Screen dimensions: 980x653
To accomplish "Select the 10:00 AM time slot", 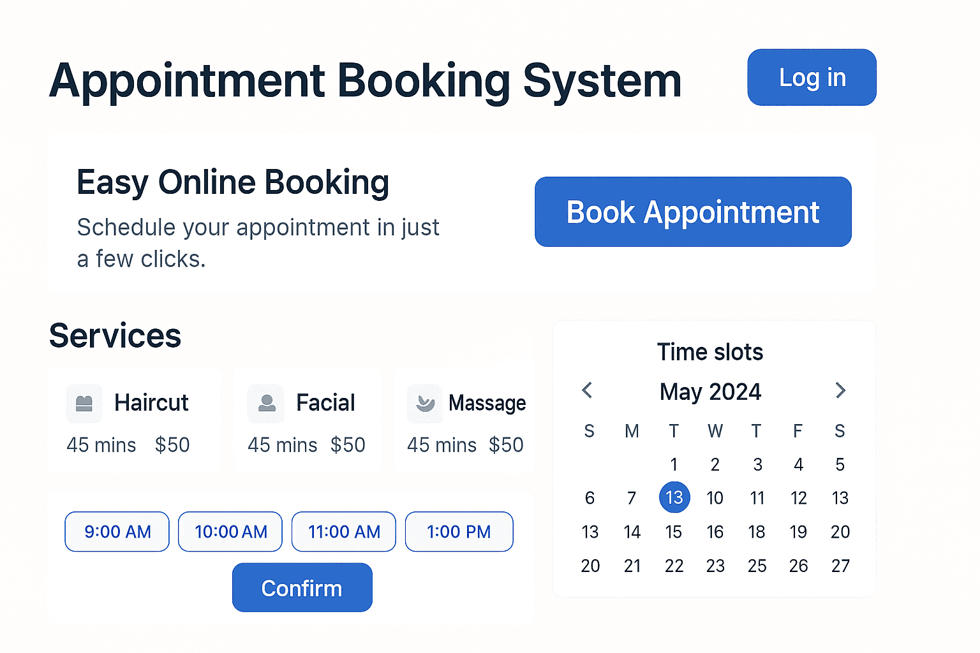I will (230, 531).
